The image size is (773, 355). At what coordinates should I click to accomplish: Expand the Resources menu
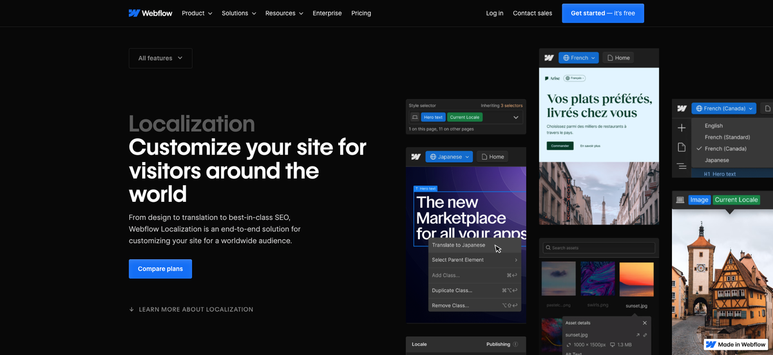point(284,13)
